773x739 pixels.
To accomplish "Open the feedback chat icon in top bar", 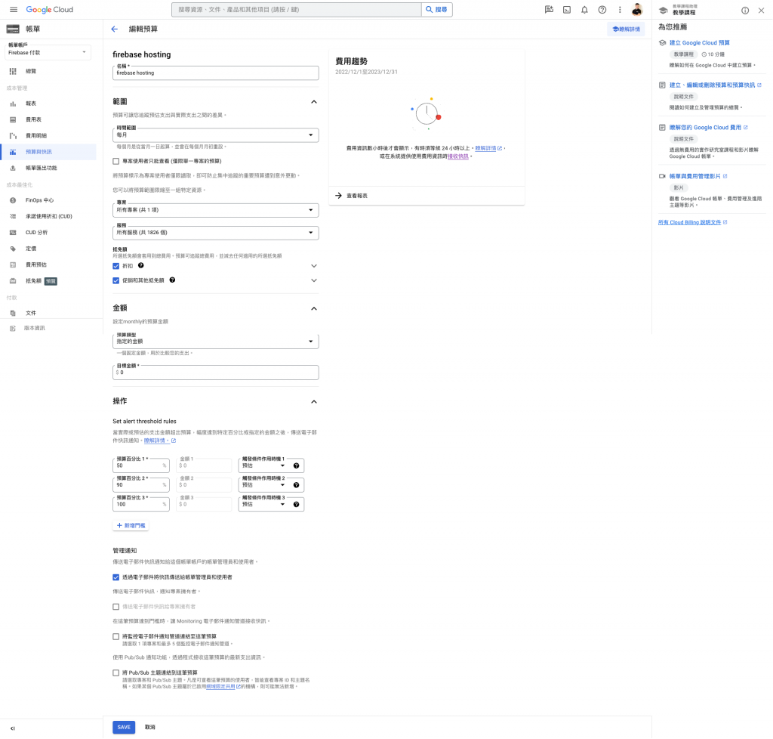I will pos(549,10).
